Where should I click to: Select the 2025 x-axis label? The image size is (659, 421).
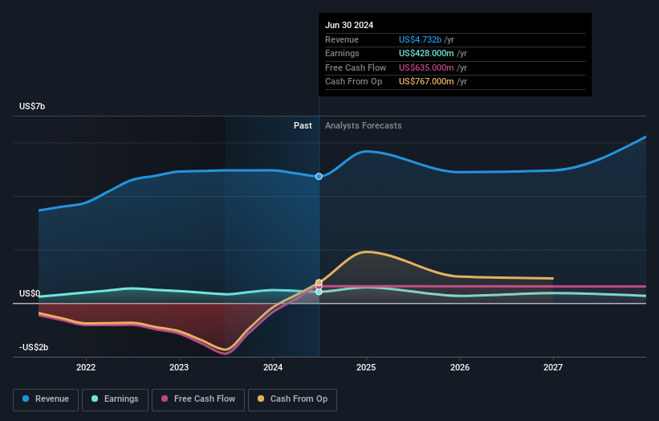(x=366, y=367)
